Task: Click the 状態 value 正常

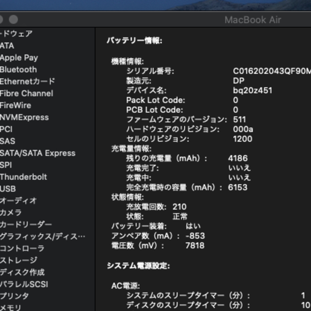Action: [x=180, y=217]
